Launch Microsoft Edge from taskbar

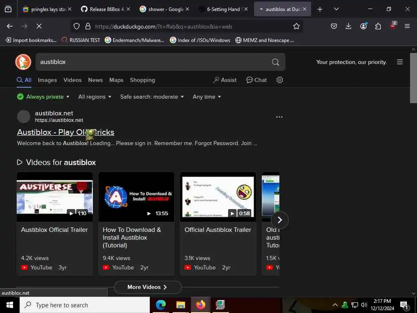[160, 305]
